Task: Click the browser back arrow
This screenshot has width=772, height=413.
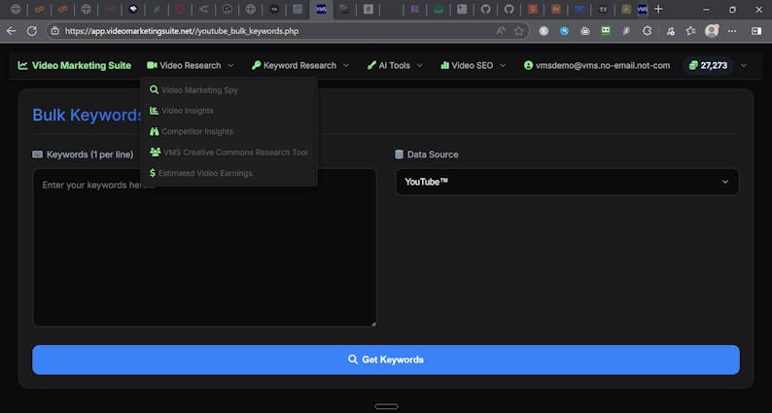Action: click(x=11, y=30)
